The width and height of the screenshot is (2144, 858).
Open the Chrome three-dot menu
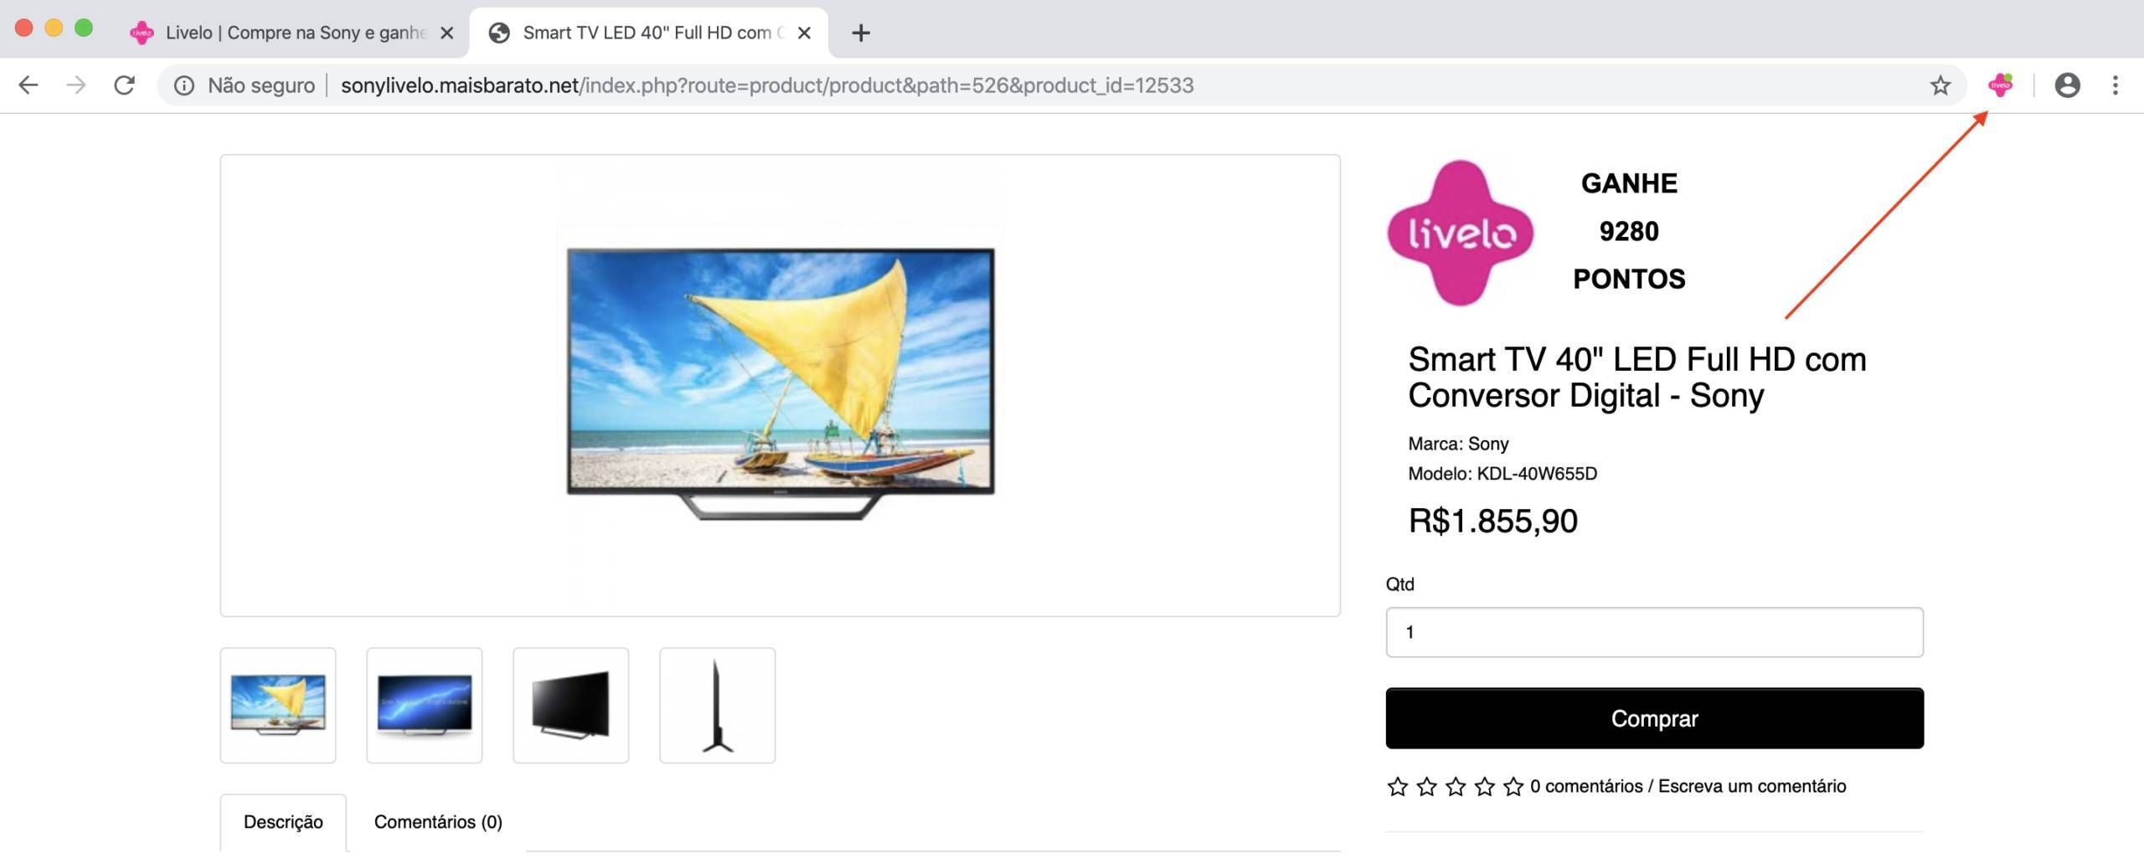2116,85
